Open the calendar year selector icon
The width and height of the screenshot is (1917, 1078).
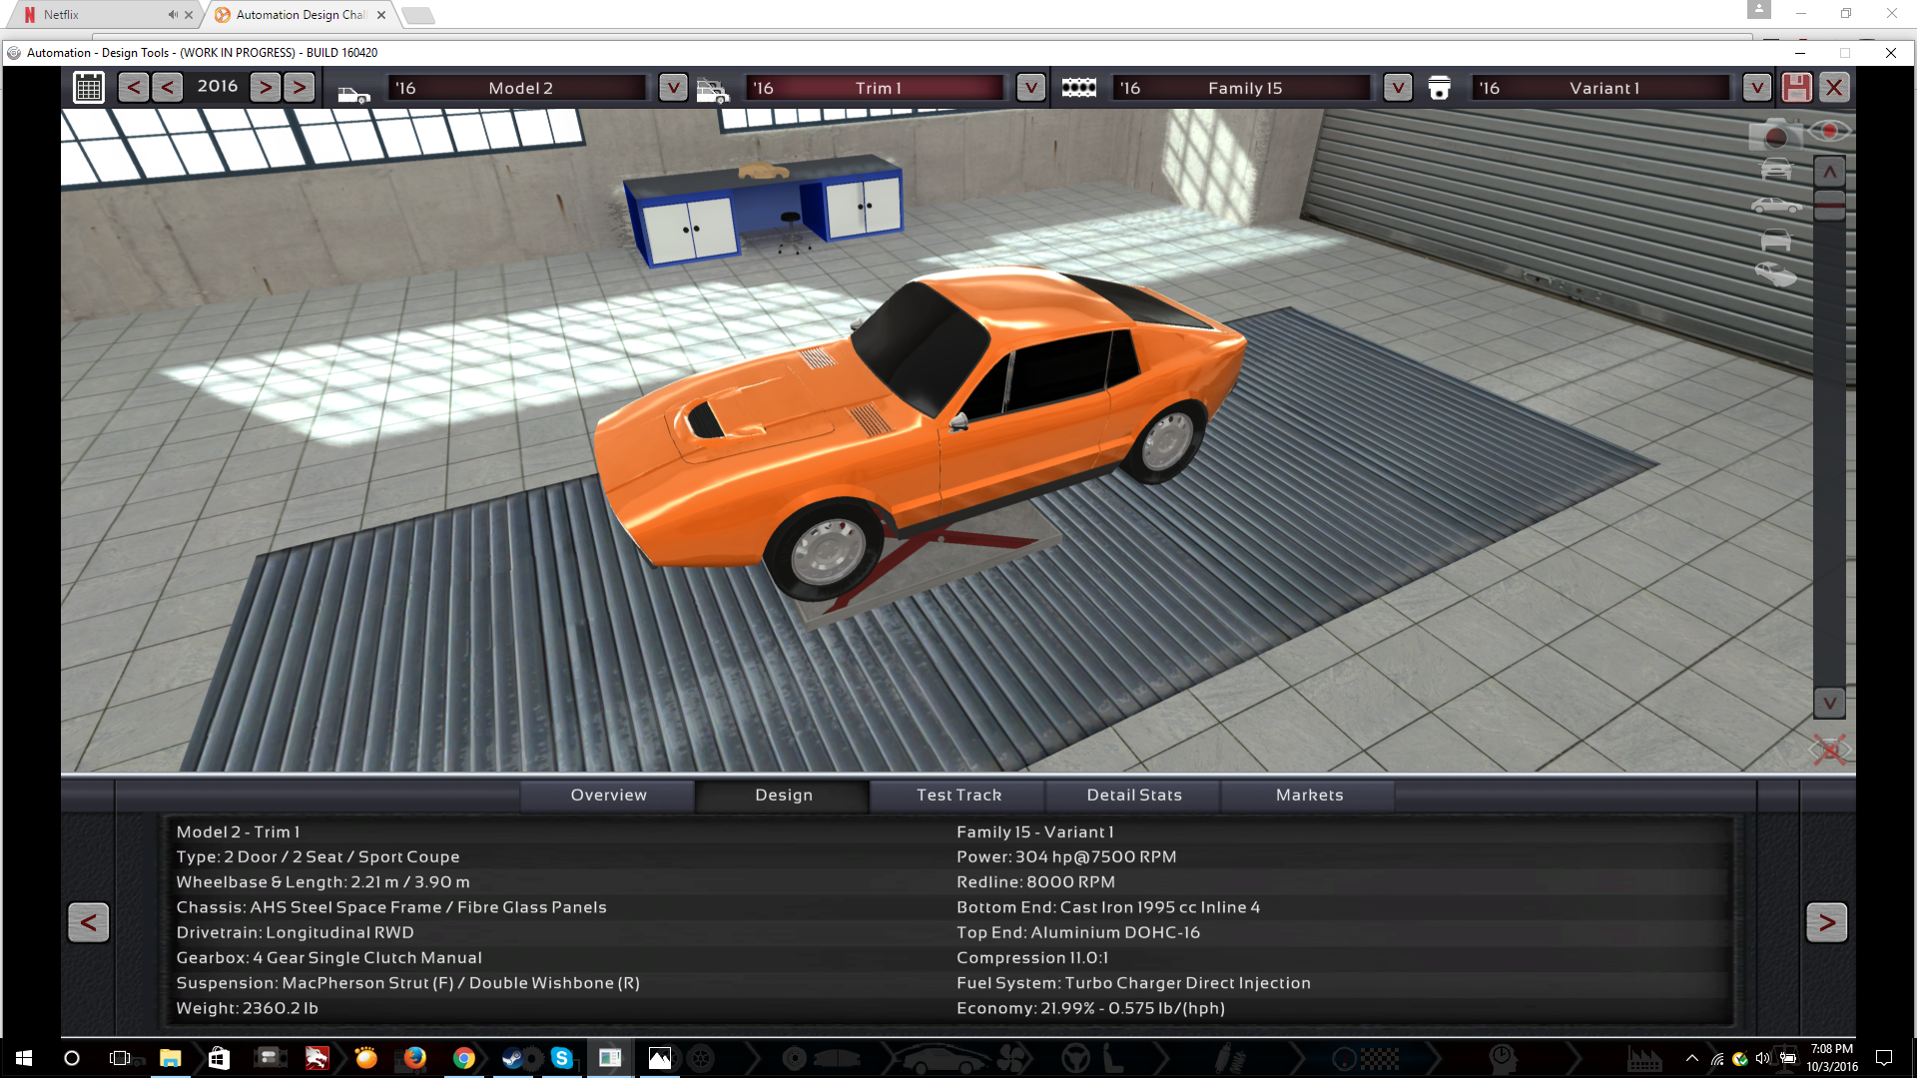click(x=89, y=88)
